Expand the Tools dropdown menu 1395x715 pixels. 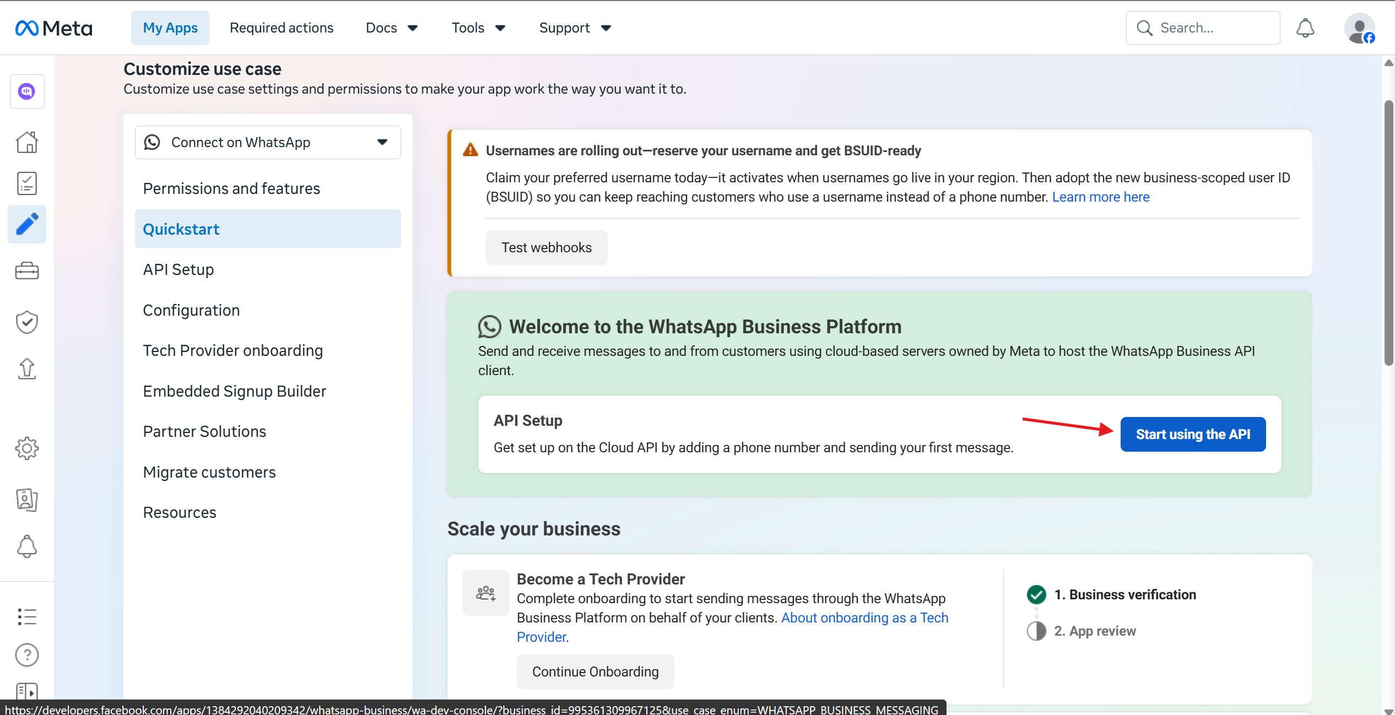pyautogui.click(x=478, y=28)
